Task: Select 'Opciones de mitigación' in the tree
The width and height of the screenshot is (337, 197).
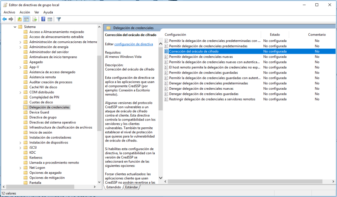Action: pos(47,178)
